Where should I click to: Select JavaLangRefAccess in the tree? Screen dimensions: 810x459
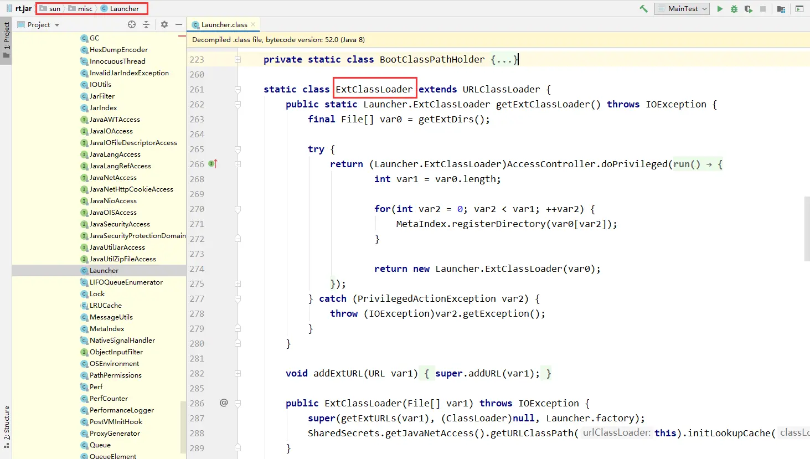click(x=120, y=166)
